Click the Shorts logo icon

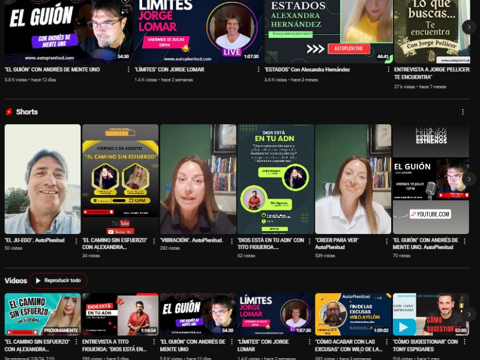click(x=9, y=112)
